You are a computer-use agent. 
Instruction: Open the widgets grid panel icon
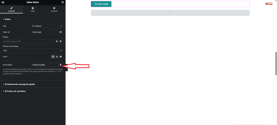(63, 2)
